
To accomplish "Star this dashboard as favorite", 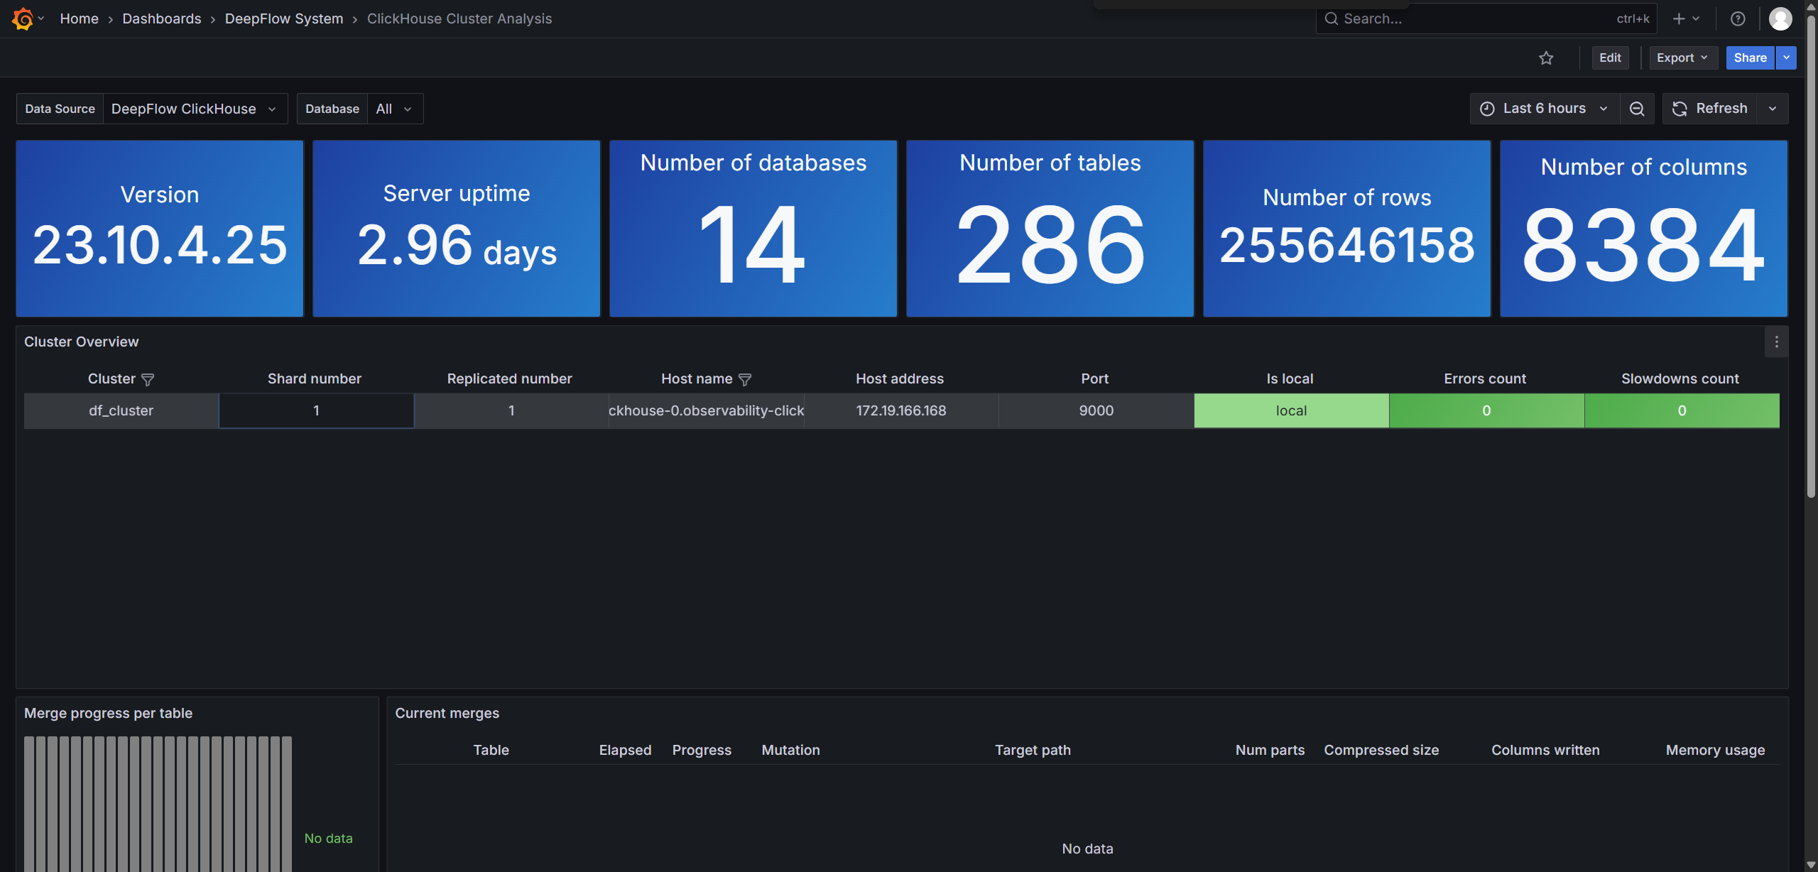I will pyautogui.click(x=1546, y=58).
